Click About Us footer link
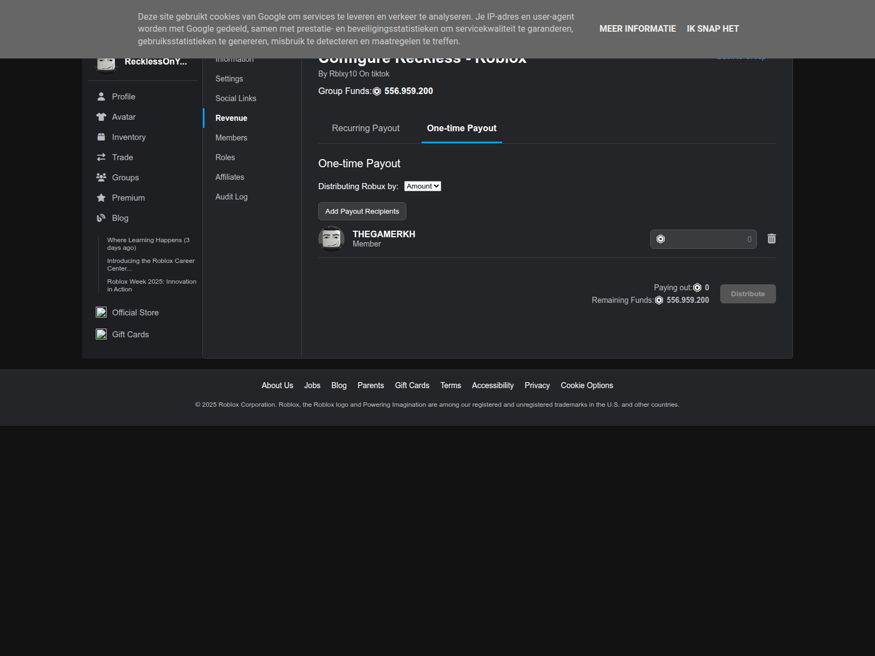The image size is (875, 656). pyautogui.click(x=277, y=385)
